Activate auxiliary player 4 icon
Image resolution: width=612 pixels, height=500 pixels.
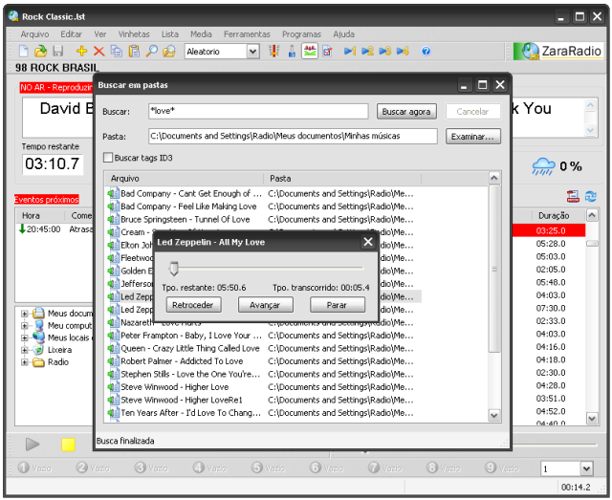point(403,51)
